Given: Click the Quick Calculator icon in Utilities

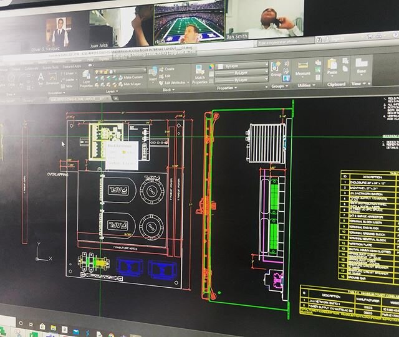Looking at the screenshot, I should click(x=318, y=77).
